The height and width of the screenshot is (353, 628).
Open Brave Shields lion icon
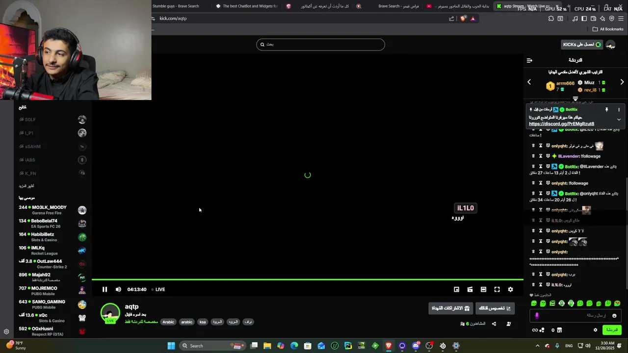tap(463, 19)
